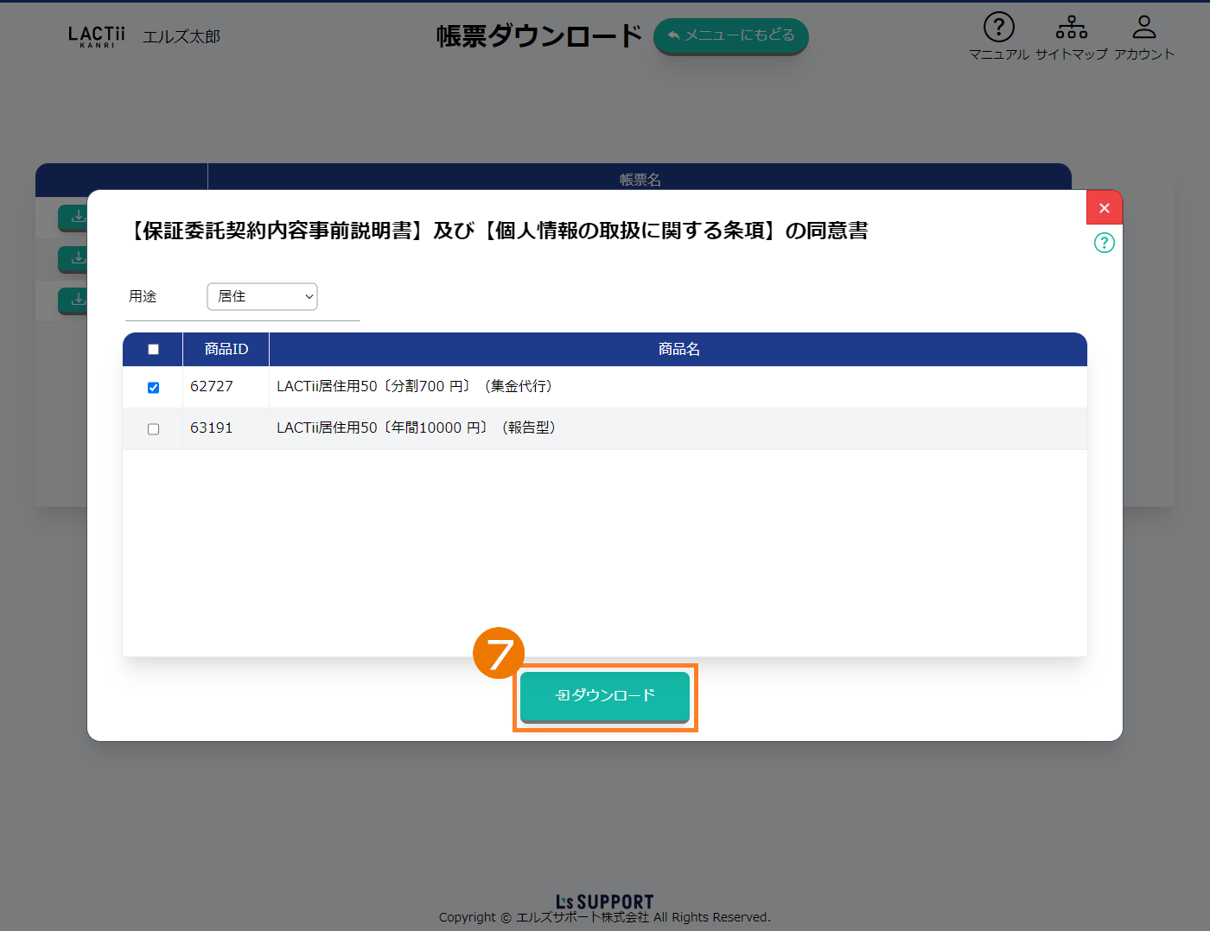The height and width of the screenshot is (931, 1210).
Task: Open the 用途 dropdown showing 居住
Action: coord(262,296)
